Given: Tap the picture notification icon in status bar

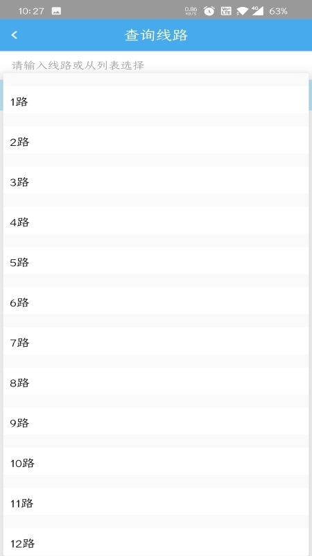Looking at the screenshot, I should [56, 11].
